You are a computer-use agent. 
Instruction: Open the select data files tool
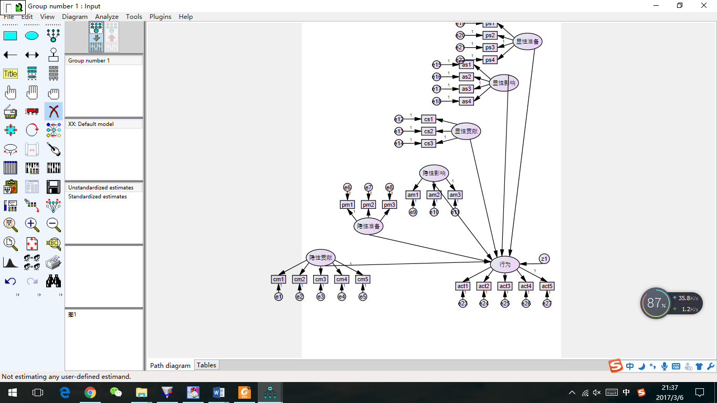pyautogui.click(x=10, y=168)
